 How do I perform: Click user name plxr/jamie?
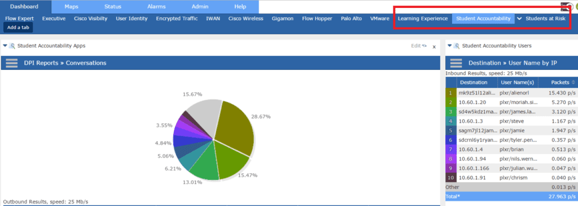(x=511, y=131)
